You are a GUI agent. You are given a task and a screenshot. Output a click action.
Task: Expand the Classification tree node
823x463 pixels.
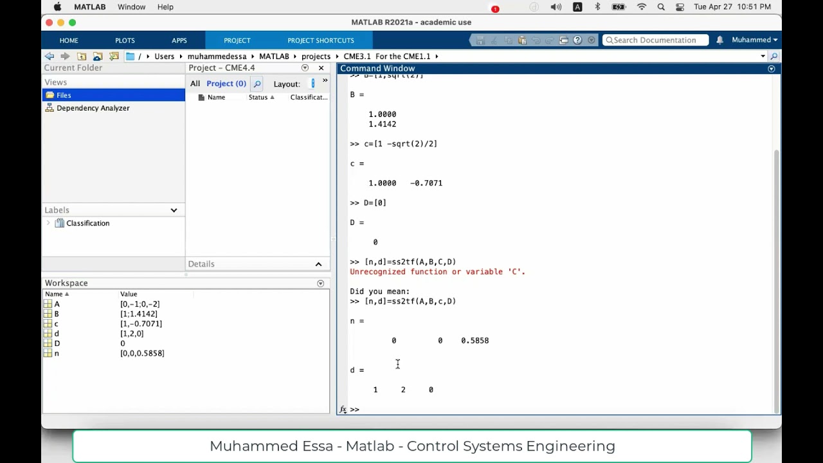tap(48, 223)
